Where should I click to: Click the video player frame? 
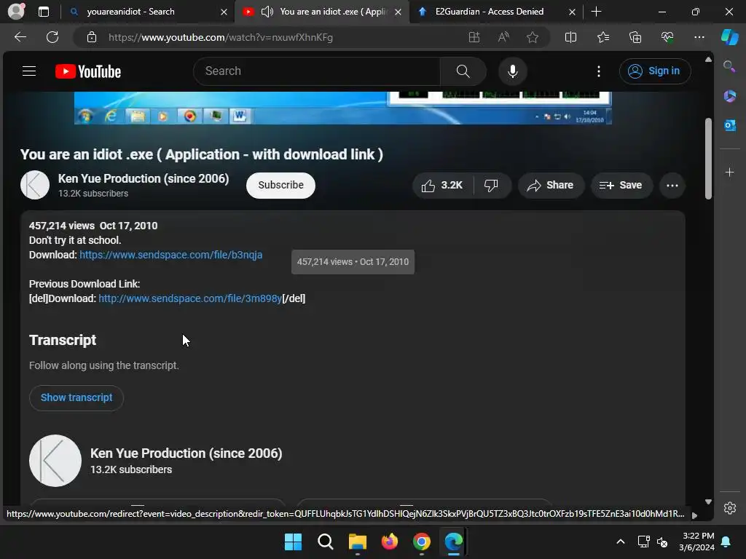coord(342,108)
